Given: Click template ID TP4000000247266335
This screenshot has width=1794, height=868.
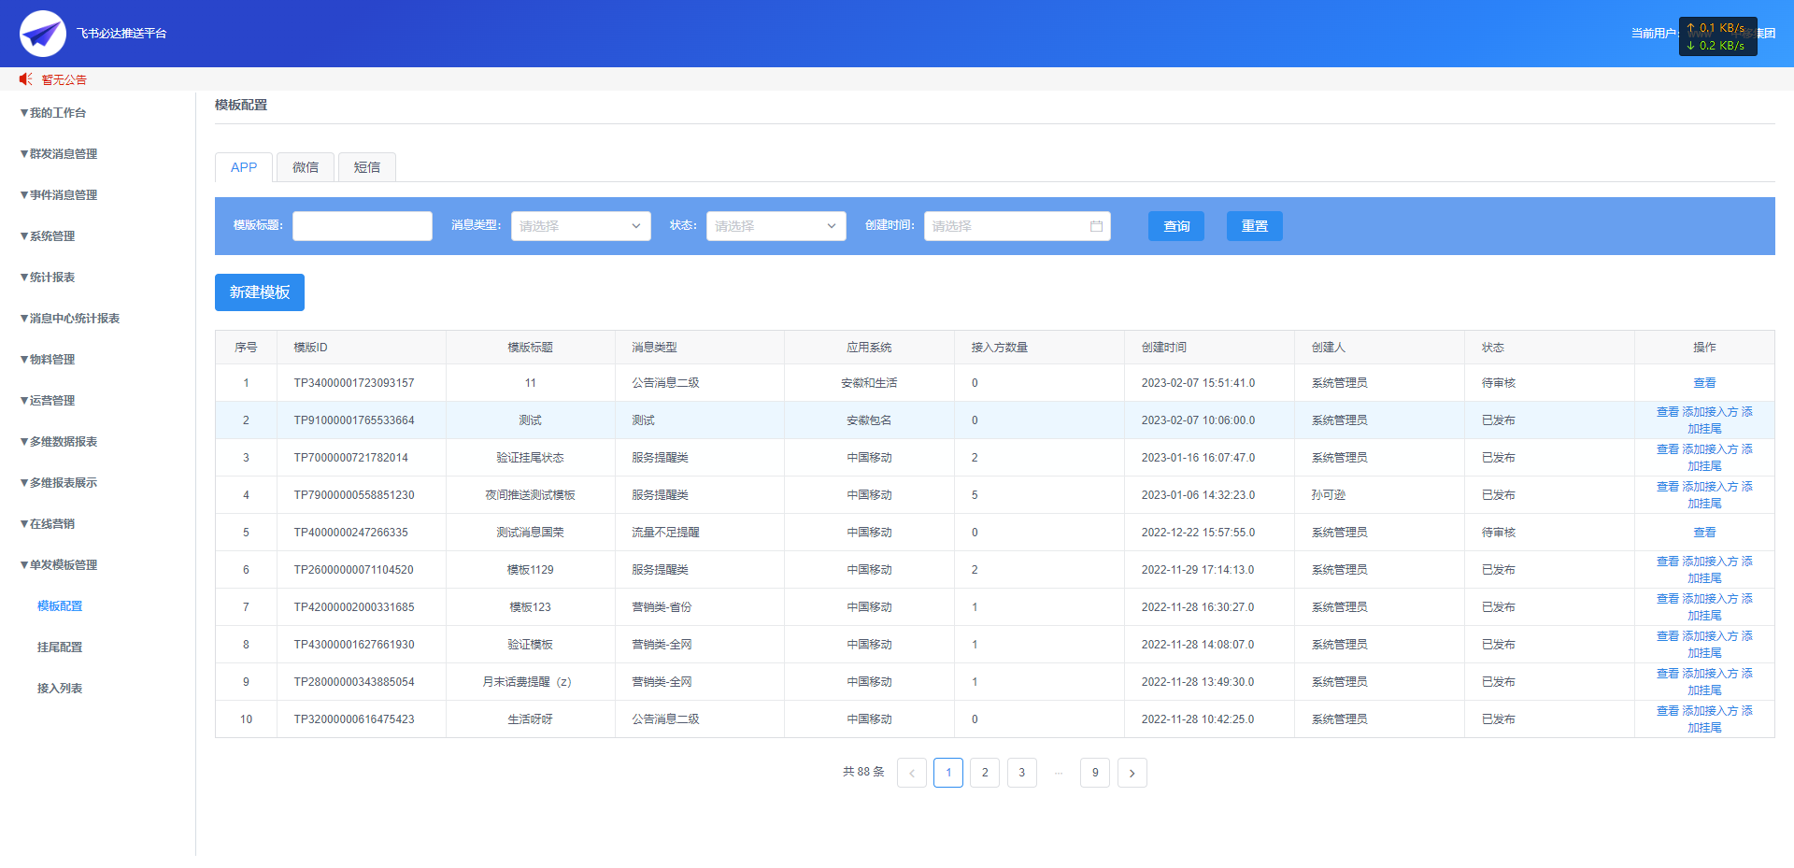Looking at the screenshot, I should tap(351, 533).
